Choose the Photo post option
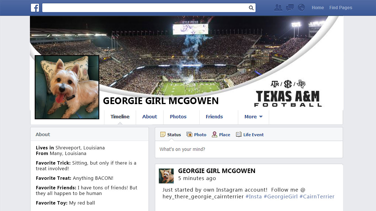 [x=197, y=134]
